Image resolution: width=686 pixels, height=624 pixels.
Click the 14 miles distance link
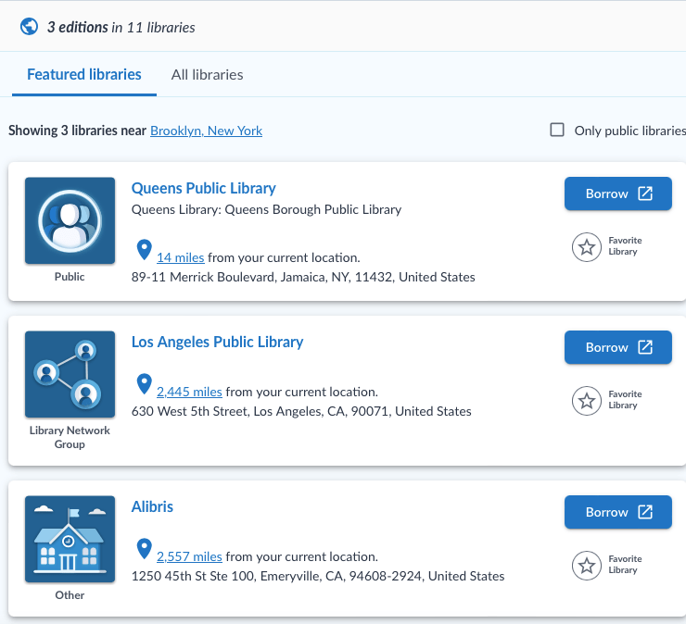coord(180,257)
